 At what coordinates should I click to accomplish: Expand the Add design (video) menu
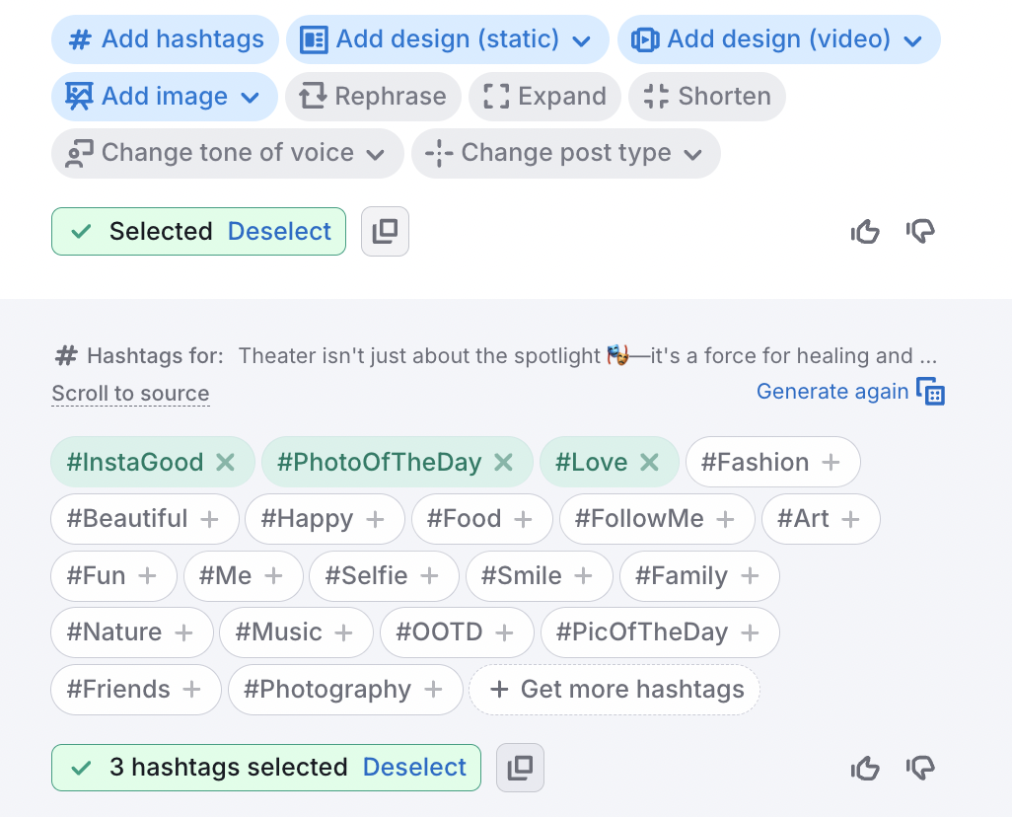click(778, 39)
